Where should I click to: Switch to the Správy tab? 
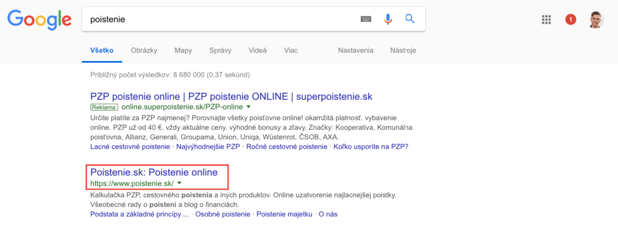tap(220, 51)
